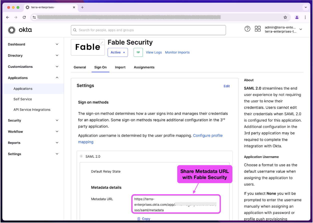This screenshot has height=223, width=313.
Task: Select the SAML 2.0 radio button
Action: click(x=81, y=156)
